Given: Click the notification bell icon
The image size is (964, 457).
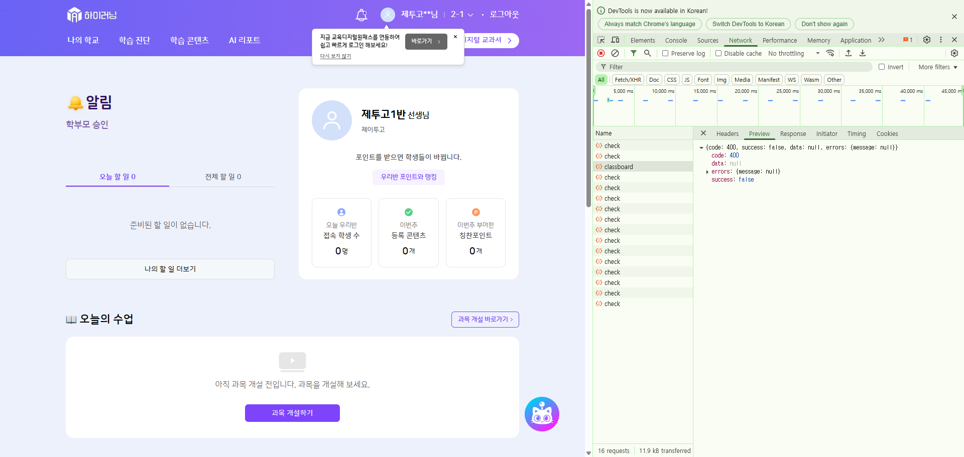Looking at the screenshot, I should click(x=361, y=15).
